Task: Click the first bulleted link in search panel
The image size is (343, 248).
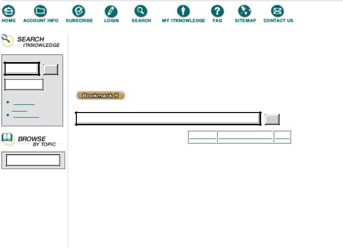Action: [24, 104]
